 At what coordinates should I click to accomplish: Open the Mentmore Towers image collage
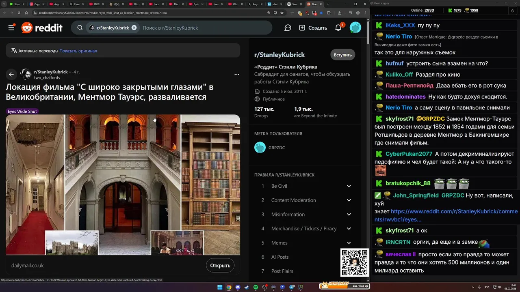point(123,185)
